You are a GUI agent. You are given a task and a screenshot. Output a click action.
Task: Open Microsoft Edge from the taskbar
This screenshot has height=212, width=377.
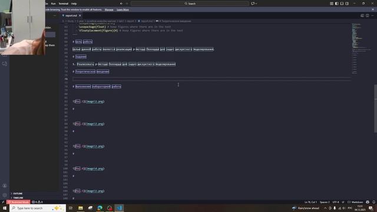tap(100, 208)
